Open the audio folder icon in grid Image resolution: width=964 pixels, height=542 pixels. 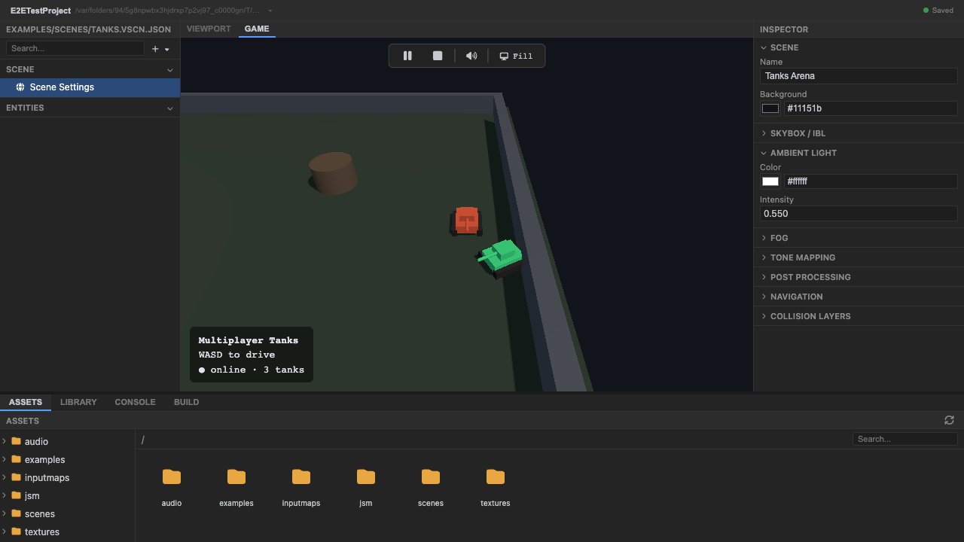pos(172,477)
